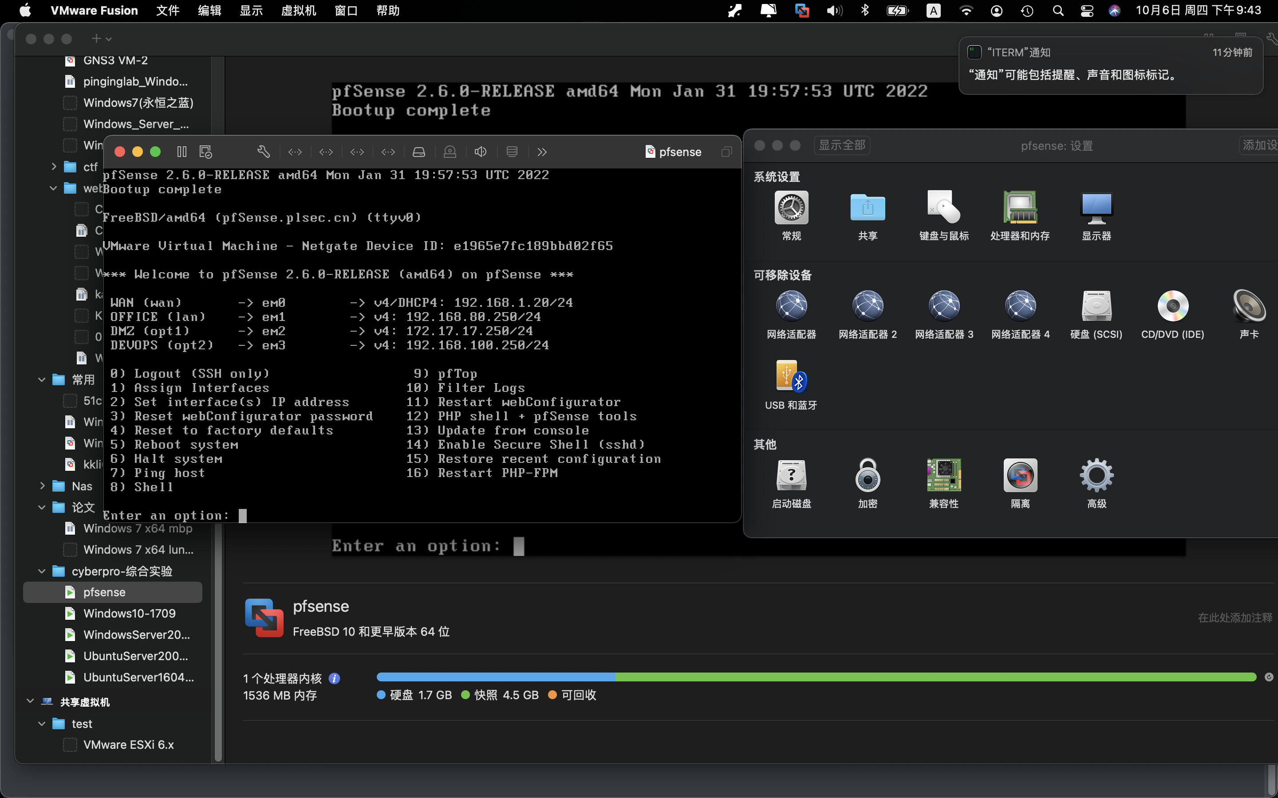Click 显示全部 in settings window

[842, 145]
